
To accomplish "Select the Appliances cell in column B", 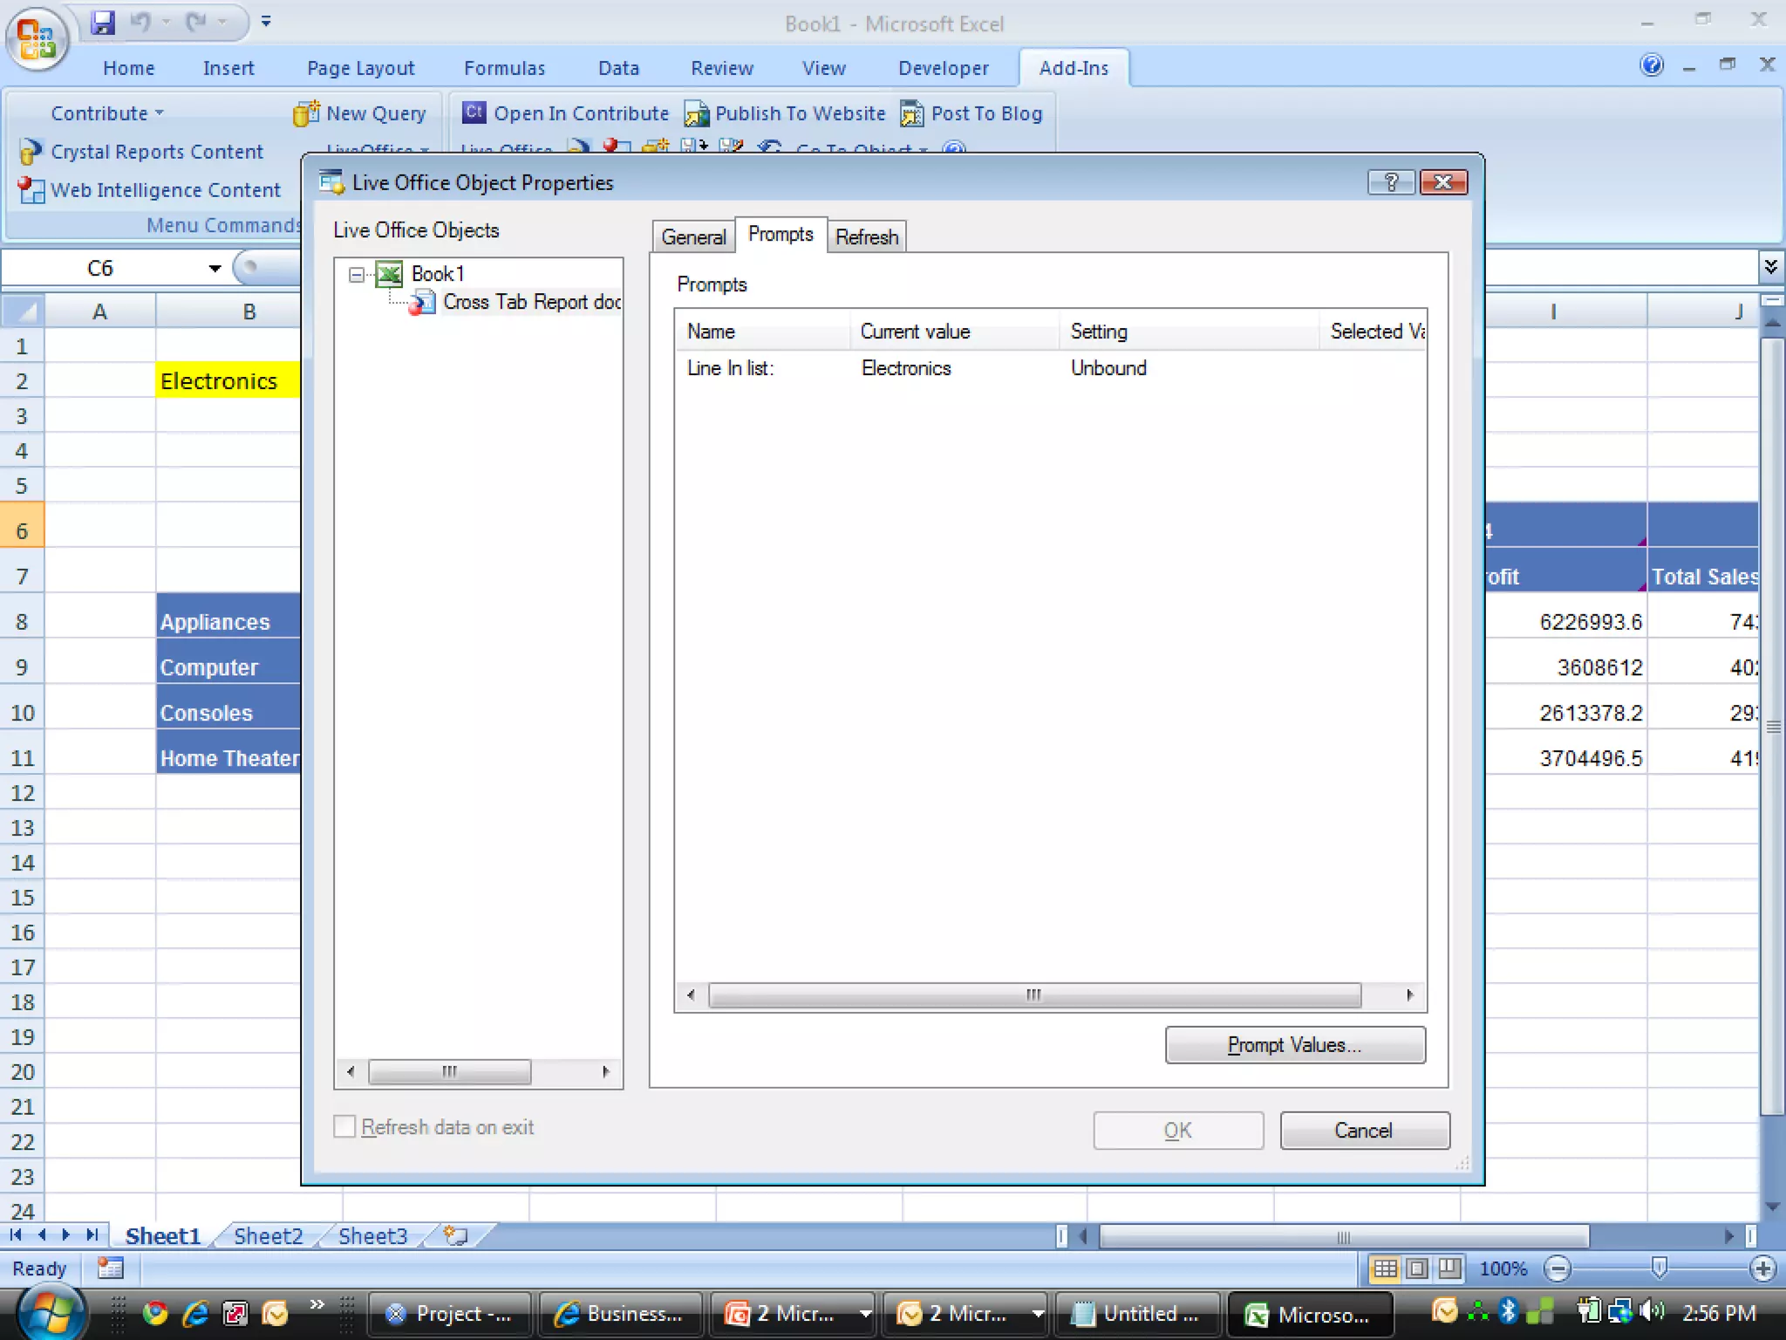I will (228, 616).
